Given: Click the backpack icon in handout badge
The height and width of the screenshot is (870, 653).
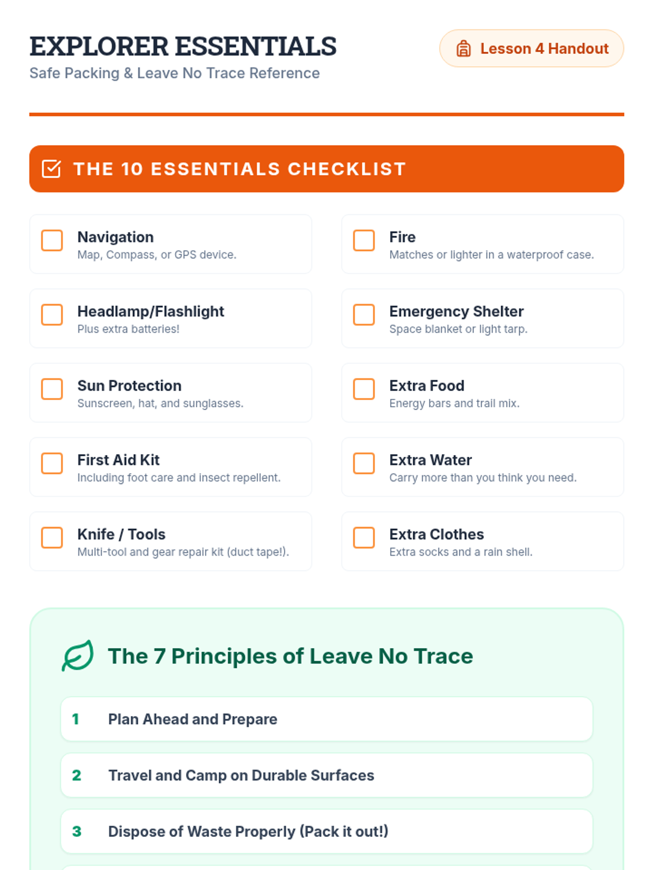Looking at the screenshot, I should [464, 49].
